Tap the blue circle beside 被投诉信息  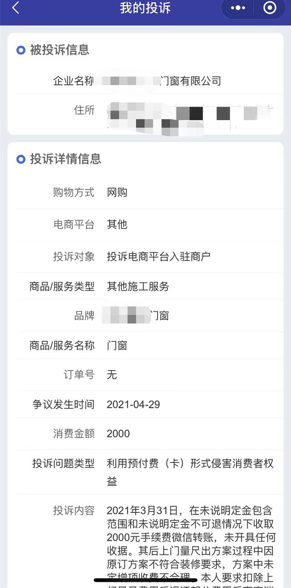point(21,50)
